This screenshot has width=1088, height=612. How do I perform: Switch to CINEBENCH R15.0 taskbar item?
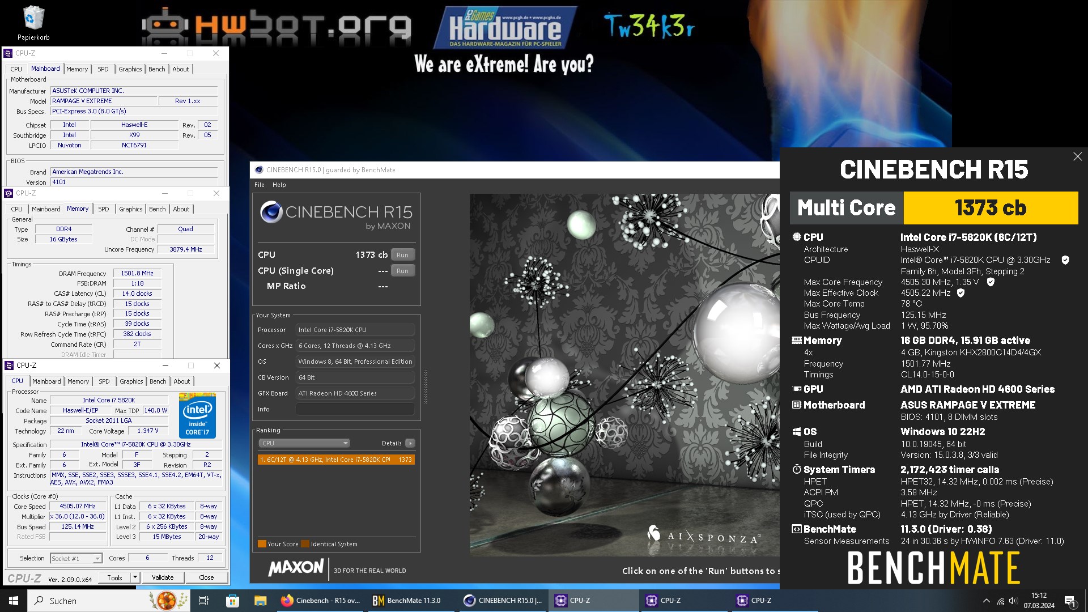[503, 601]
